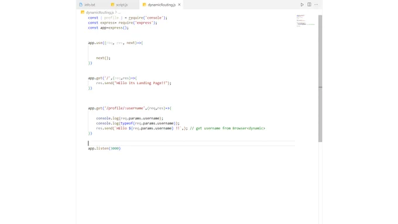The image size is (398, 224).
Task: Click the JS icon in the breadcrumb
Action: [83, 12]
